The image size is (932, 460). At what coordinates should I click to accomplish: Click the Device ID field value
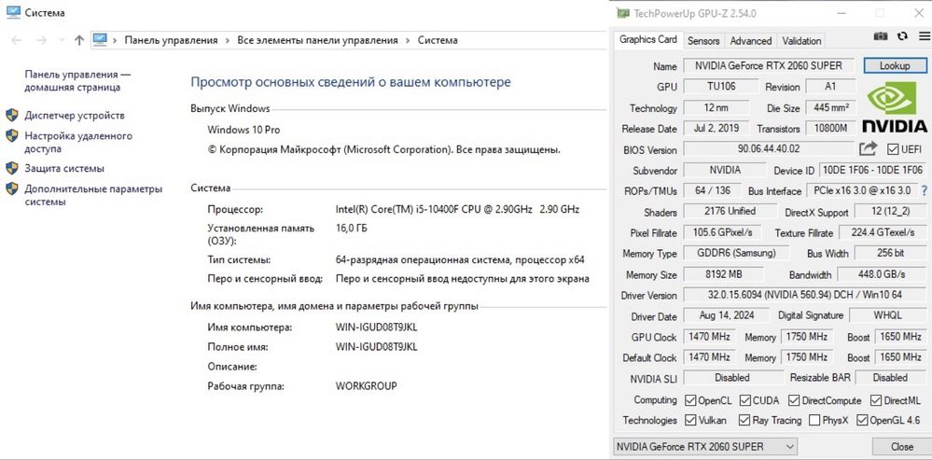pyautogui.click(x=872, y=170)
